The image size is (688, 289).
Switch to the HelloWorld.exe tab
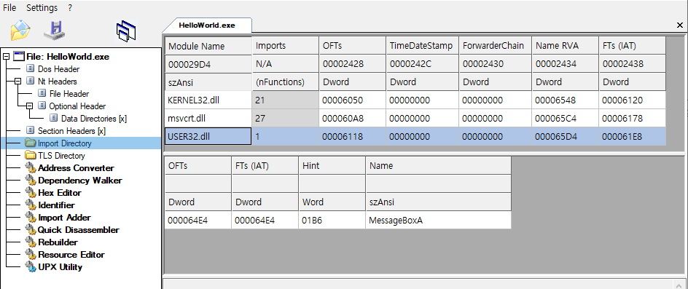click(x=207, y=25)
